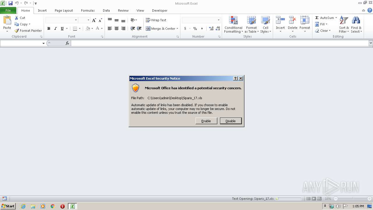Viewport: 373px width, 210px height.
Task: Decrease font size with shrink font icon
Action: pyautogui.click(x=100, y=20)
